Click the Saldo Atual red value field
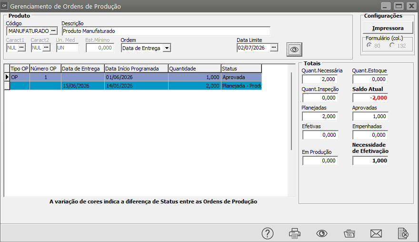Image resolution: width=419 pixels, height=242 pixels. click(370, 98)
